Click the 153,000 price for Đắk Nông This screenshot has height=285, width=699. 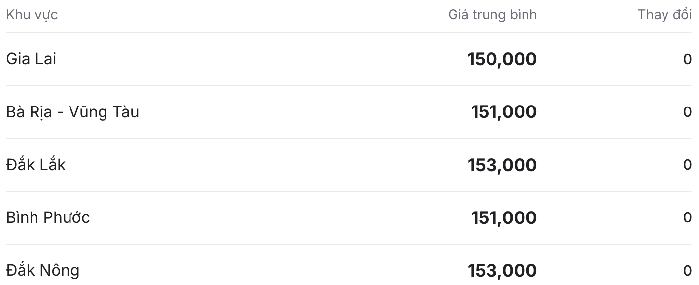click(502, 270)
